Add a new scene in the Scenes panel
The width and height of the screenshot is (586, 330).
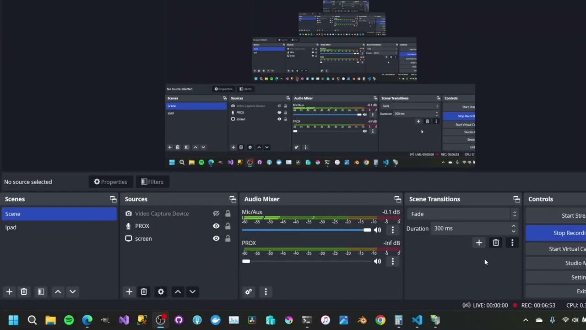tap(9, 291)
